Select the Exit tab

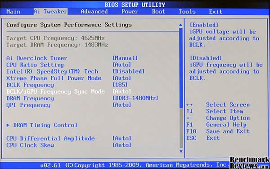click(216, 12)
